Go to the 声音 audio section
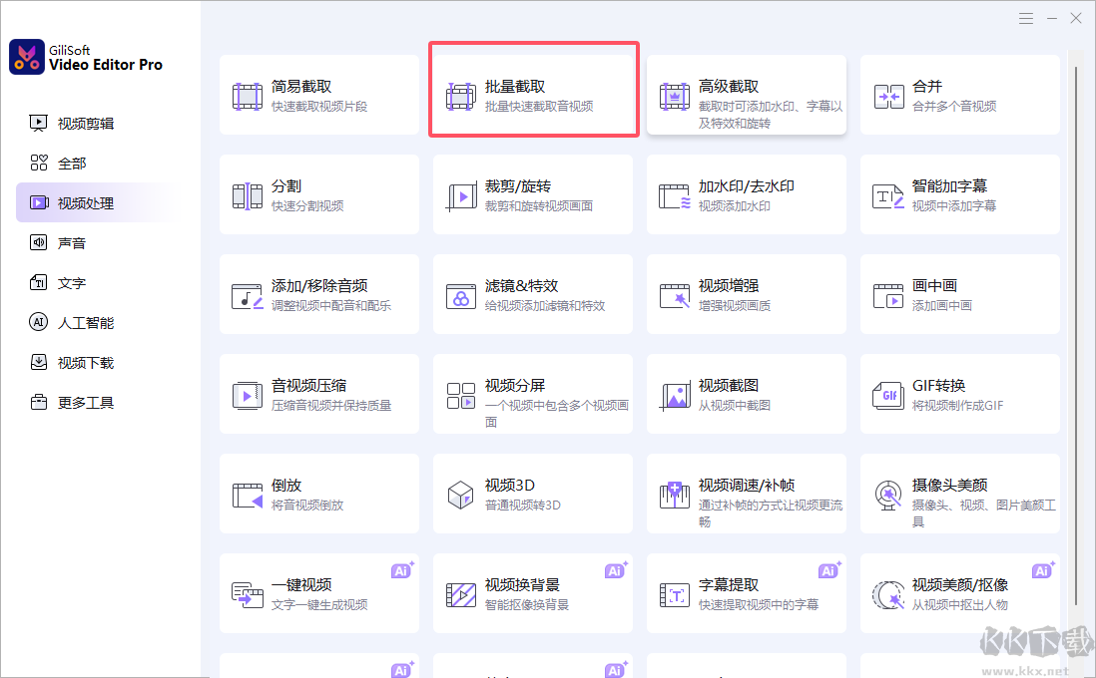 pos(71,243)
